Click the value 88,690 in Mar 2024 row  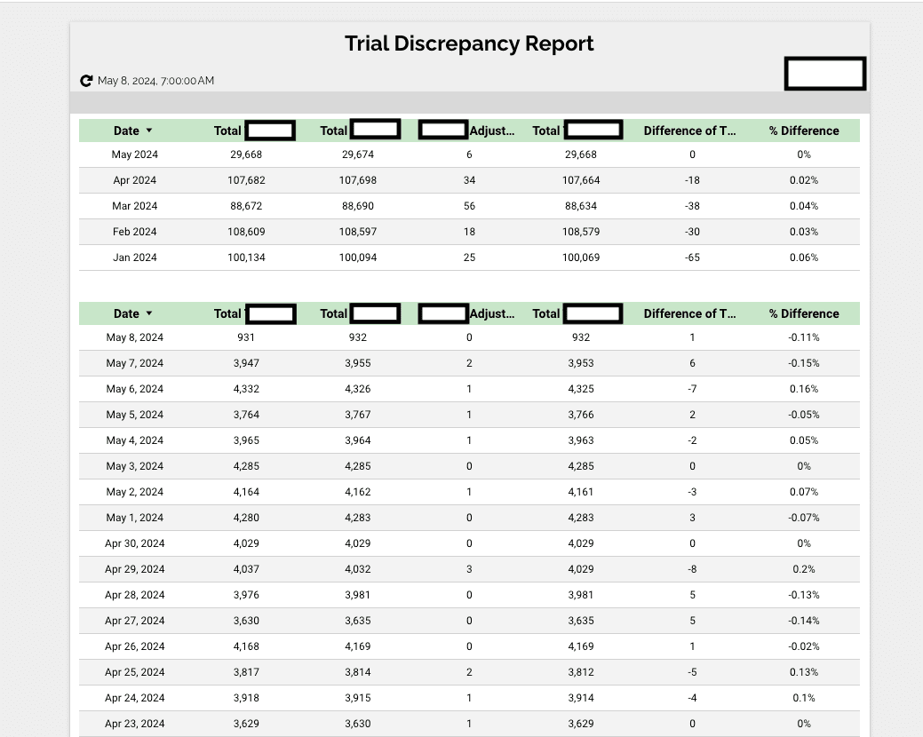358,206
